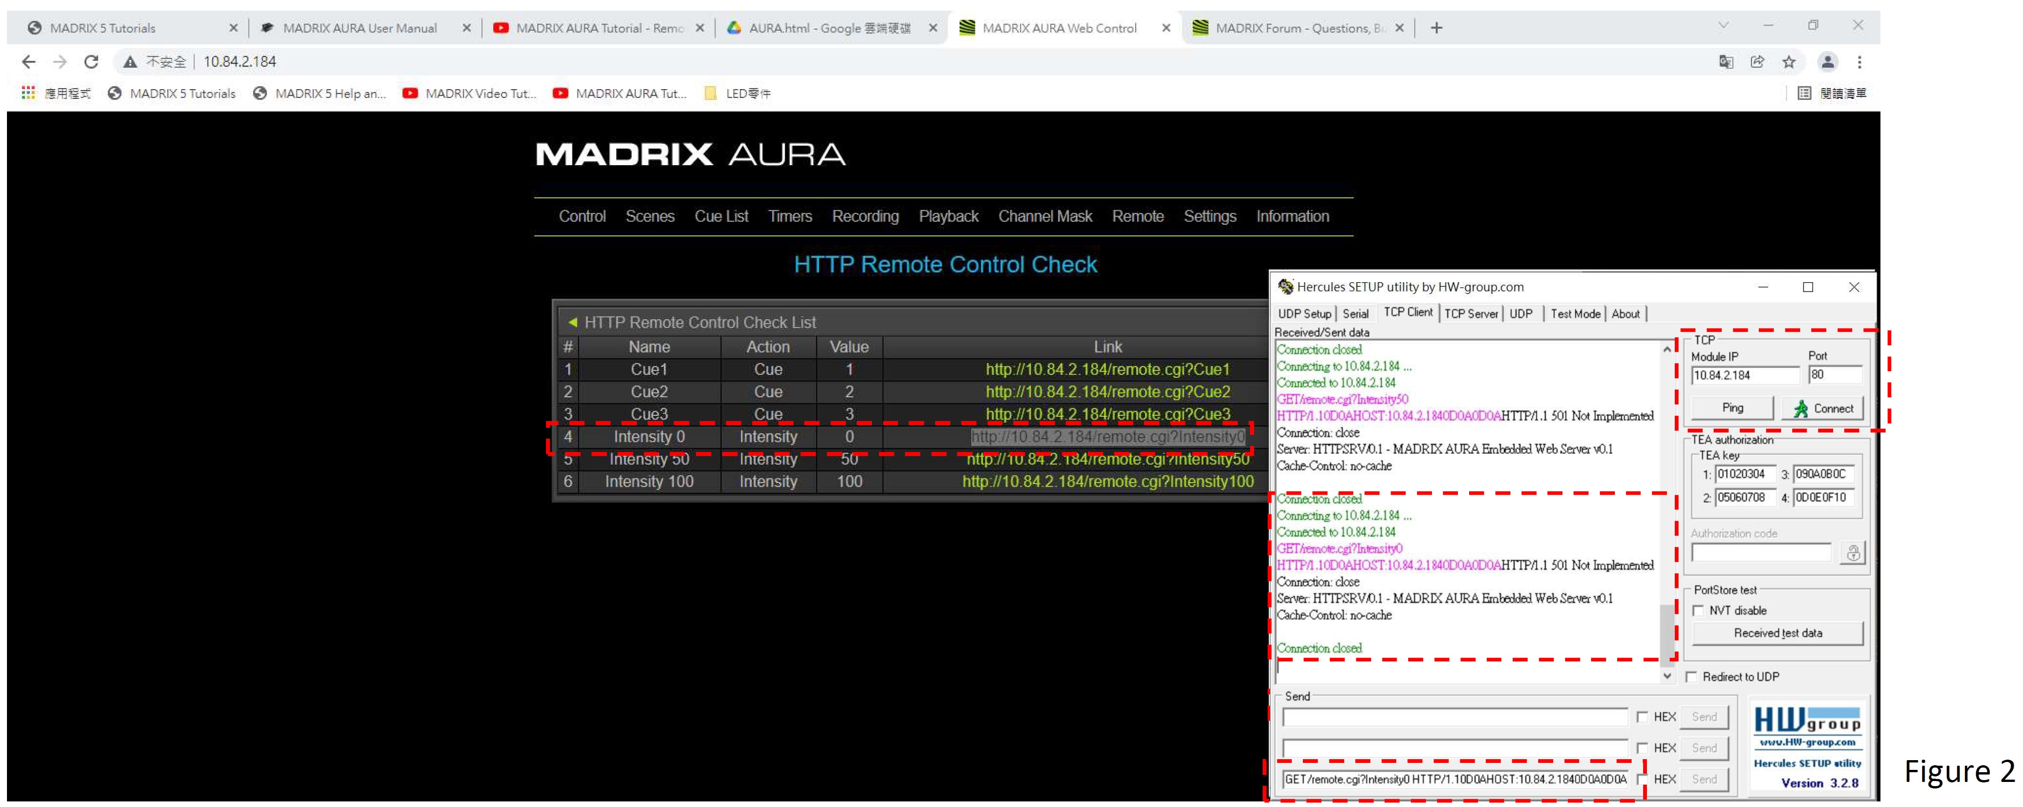This screenshot has height=807, width=2023.
Task: Switch to TCP Server tab in Hercules
Action: (1471, 314)
